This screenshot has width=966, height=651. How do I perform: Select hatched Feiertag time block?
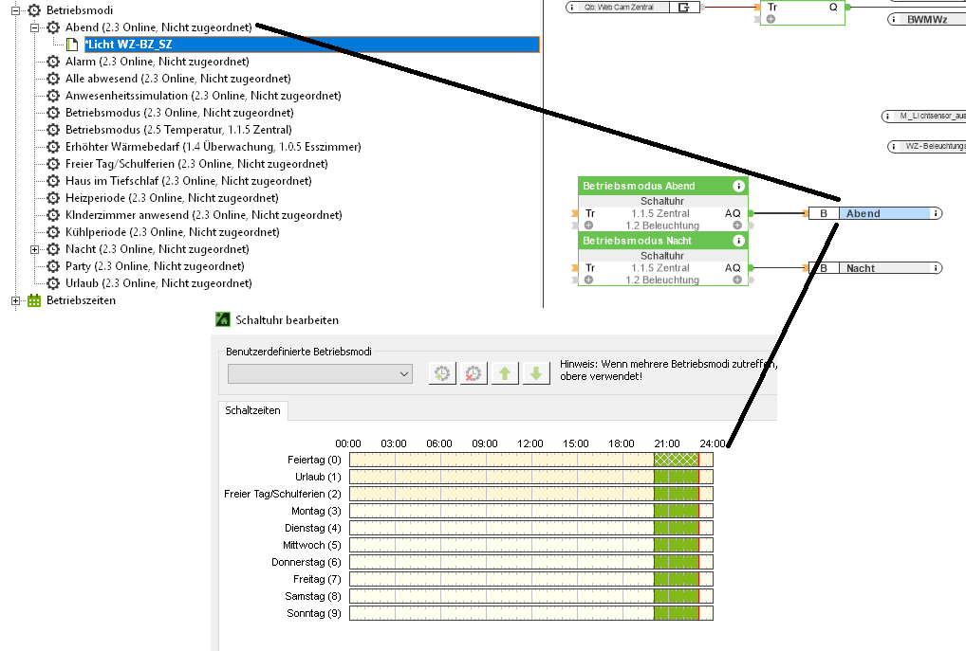pyautogui.click(x=677, y=460)
